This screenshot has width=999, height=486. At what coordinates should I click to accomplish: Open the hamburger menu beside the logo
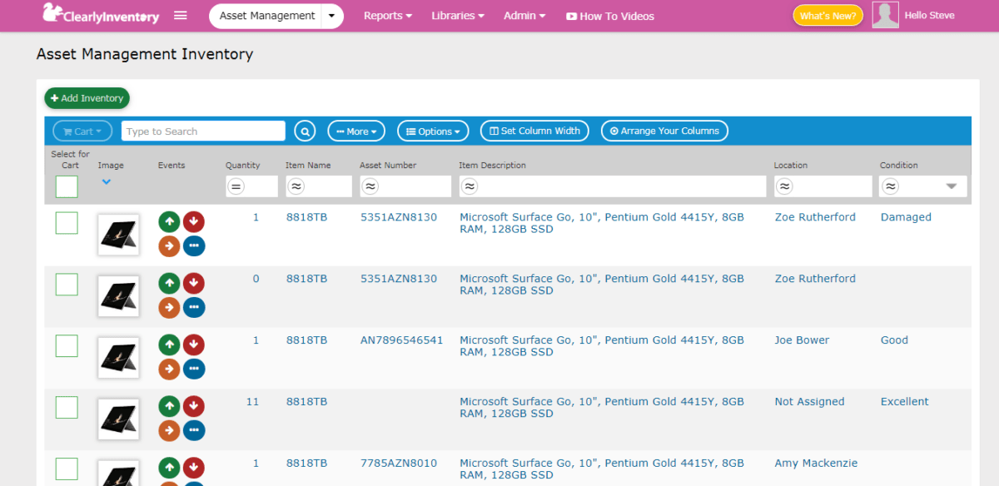coord(181,14)
